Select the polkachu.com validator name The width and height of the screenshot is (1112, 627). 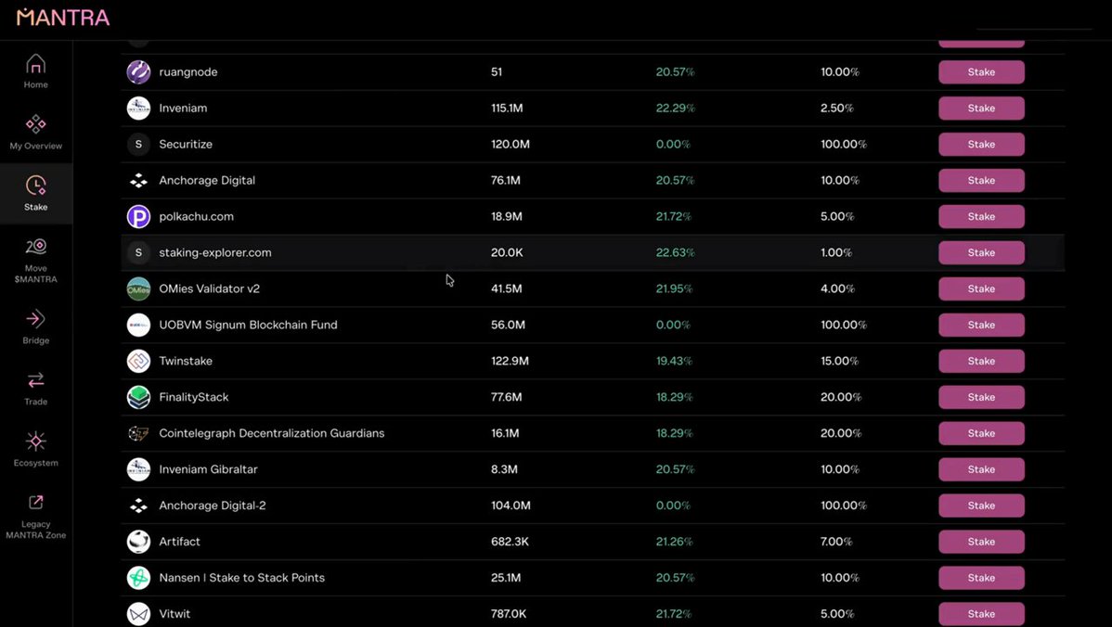pos(197,217)
